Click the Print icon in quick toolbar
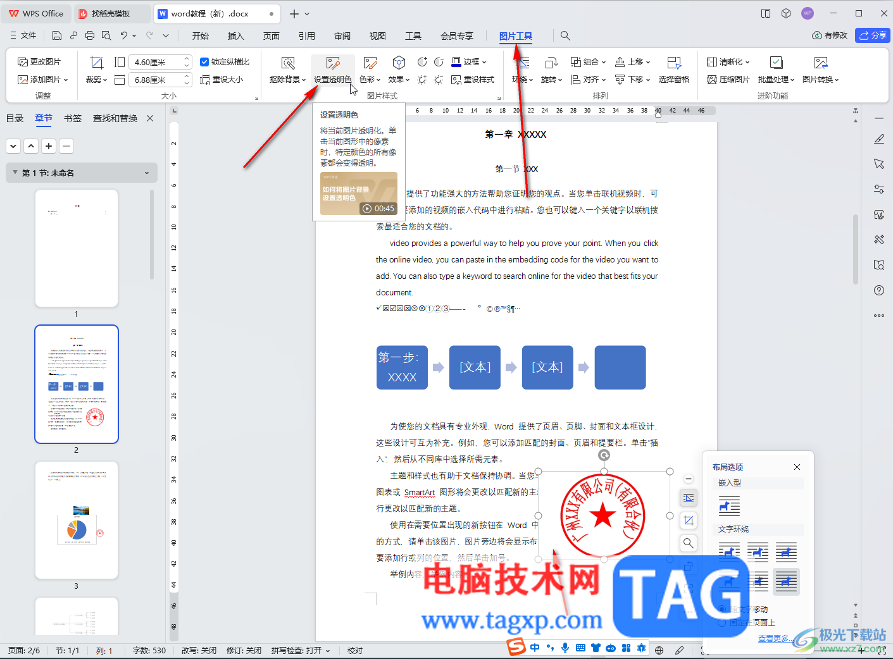Image resolution: width=893 pixels, height=659 pixels. (90, 35)
